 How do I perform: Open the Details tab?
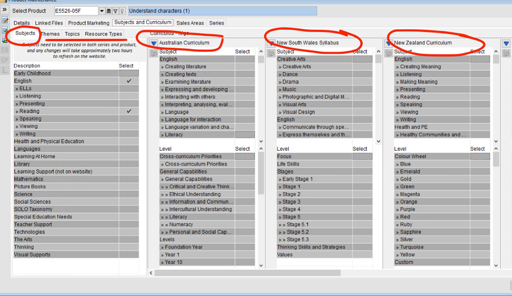coord(21,23)
